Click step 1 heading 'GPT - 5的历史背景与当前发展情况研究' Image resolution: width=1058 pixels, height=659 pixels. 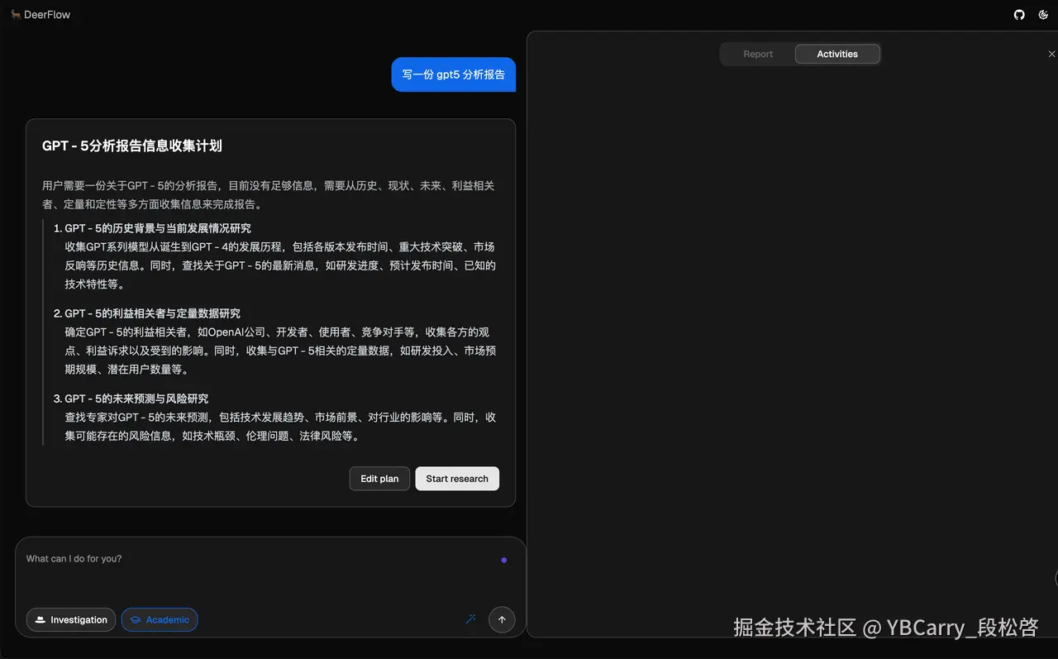coord(158,228)
